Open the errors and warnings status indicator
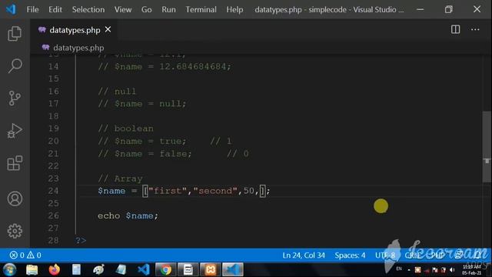 click(x=25, y=255)
